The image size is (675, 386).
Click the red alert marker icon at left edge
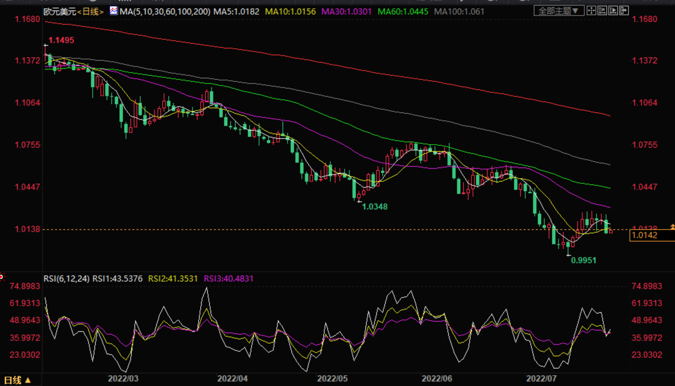(1, 276)
